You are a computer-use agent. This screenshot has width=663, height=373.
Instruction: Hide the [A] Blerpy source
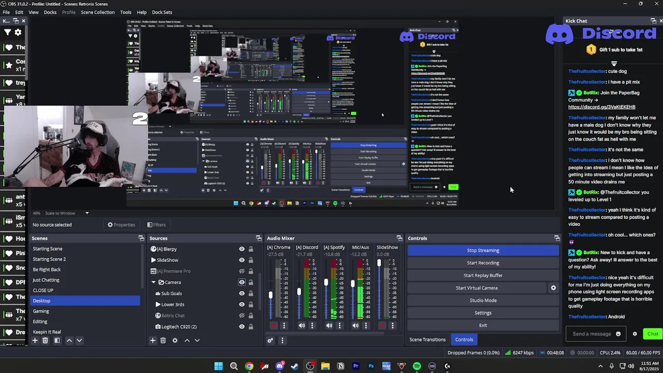[241, 249]
